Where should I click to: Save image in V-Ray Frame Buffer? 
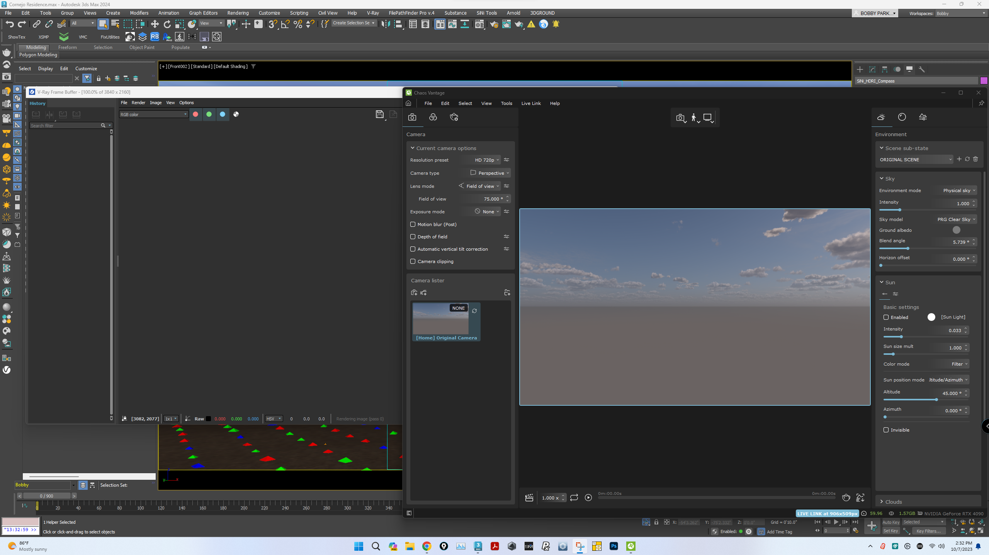380,114
